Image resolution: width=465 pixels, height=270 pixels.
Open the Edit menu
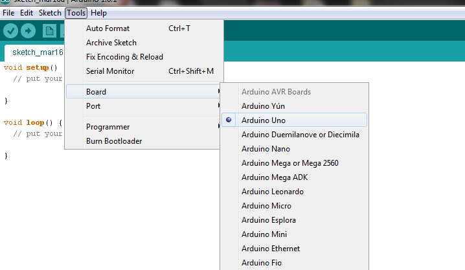tap(27, 13)
